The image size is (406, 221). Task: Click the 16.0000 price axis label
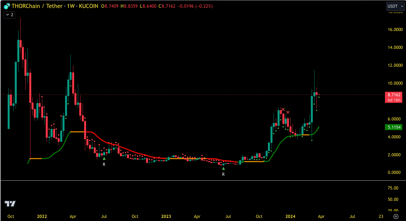click(x=395, y=30)
